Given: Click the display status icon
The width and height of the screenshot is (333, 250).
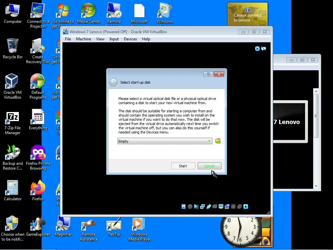Looking at the screenshot, I should click(221, 206).
